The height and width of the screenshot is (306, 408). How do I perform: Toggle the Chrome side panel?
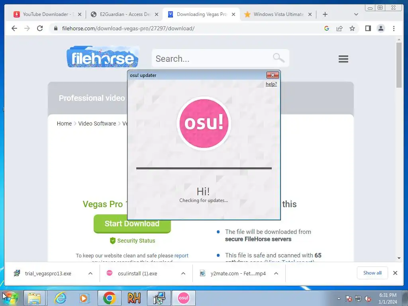[x=368, y=28]
